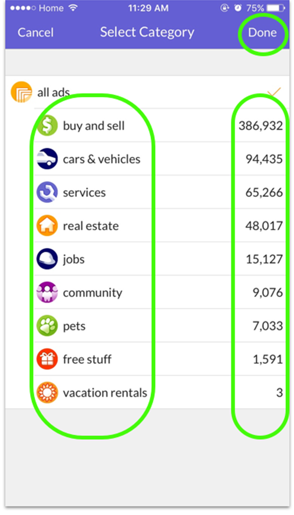Tap the all ads stacked pages icon

[x=21, y=92]
